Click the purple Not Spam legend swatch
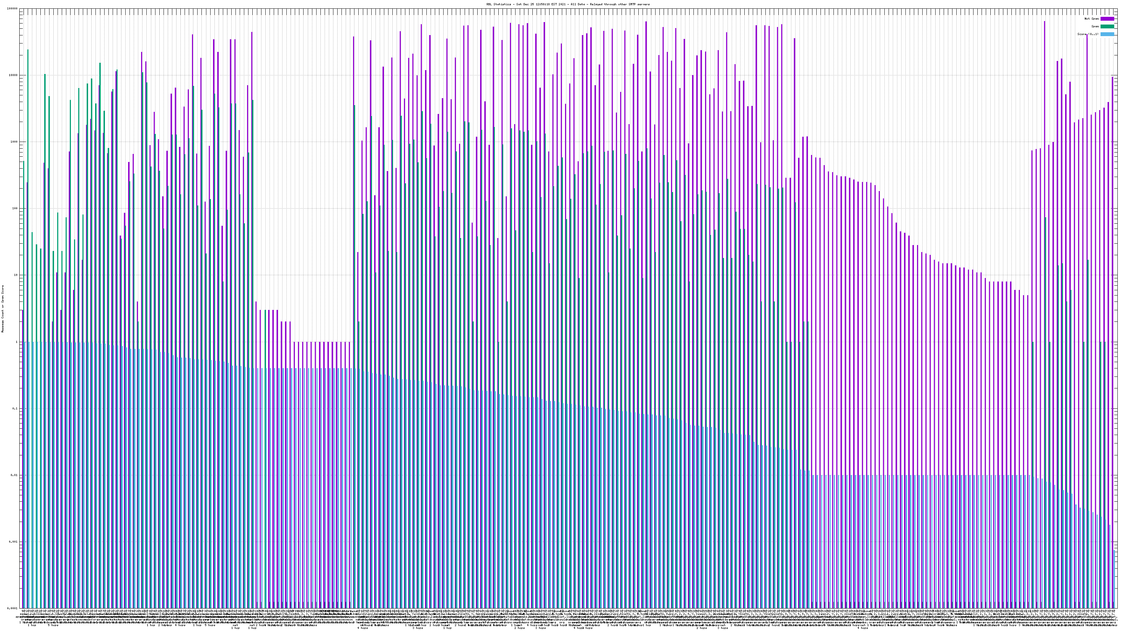1123x631 pixels. pos(1107,19)
